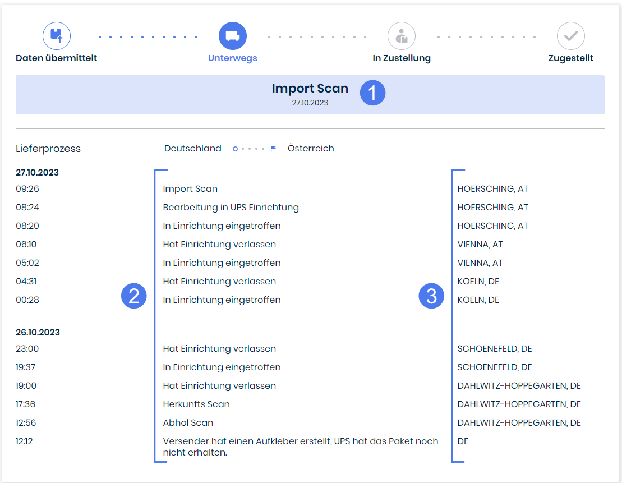Click the blue number 1 badge

coord(372,93)
